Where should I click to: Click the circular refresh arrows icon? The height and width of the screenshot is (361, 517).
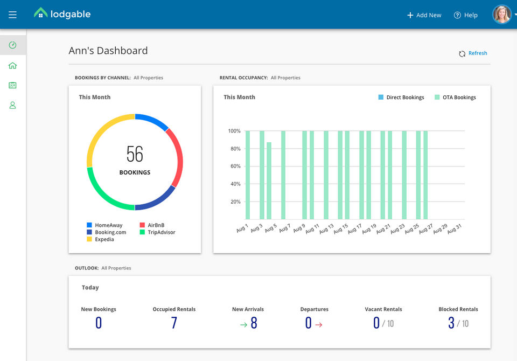click(462, 54)
